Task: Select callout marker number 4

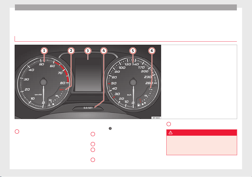Action: pyautogui.click(x=104, y=51)
